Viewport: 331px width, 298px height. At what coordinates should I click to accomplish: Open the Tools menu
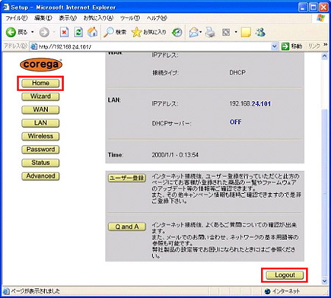tap(130, 18)
